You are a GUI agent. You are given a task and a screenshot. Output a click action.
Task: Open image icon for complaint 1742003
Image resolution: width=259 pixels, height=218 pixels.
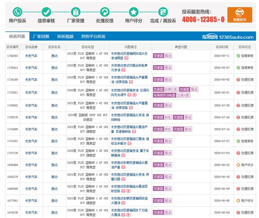[x=127, y=58]
